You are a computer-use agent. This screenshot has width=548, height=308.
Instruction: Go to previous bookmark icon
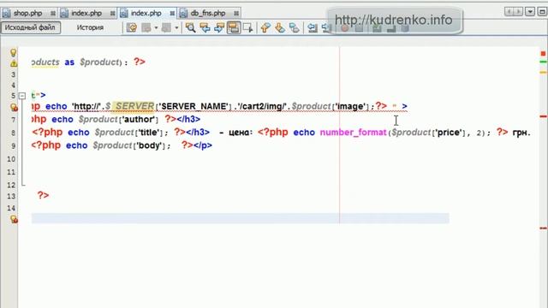pyautogui.click(x=265, y=27)
